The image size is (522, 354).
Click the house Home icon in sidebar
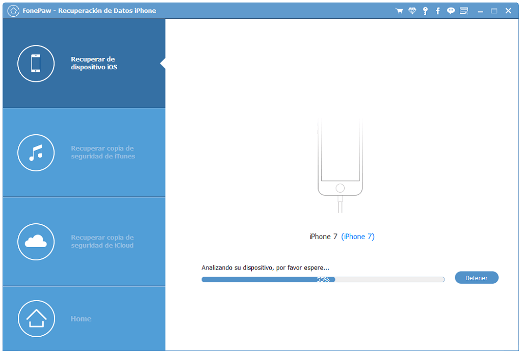36,318
